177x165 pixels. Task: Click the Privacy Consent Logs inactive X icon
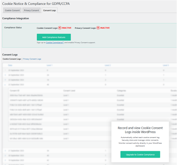click(98, 28)
